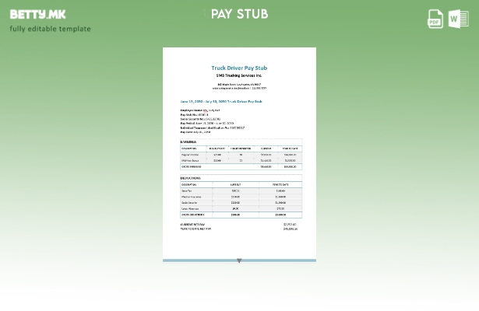Click the Gross Deductions row in table
Screen dimensions: 479x311
point(239,215)
